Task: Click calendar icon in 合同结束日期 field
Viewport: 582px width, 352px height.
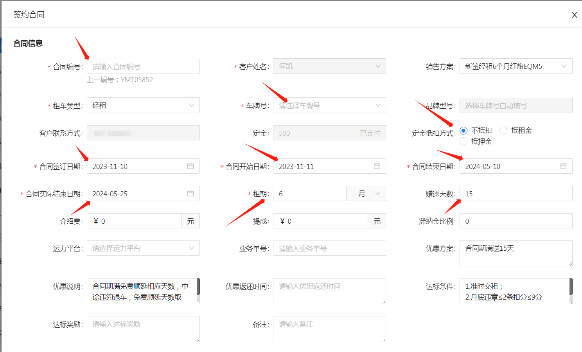Action: coord(563,166)
